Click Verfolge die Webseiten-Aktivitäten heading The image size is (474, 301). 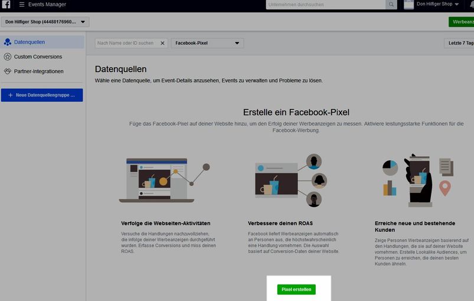(x=166, y=224)
